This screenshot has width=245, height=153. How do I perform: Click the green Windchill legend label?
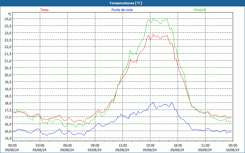[200, 10]
